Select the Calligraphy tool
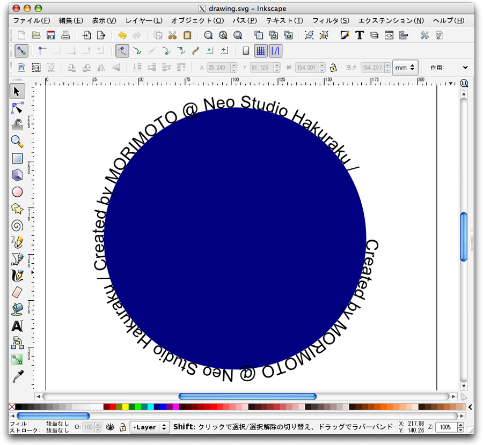 point(17,276)
